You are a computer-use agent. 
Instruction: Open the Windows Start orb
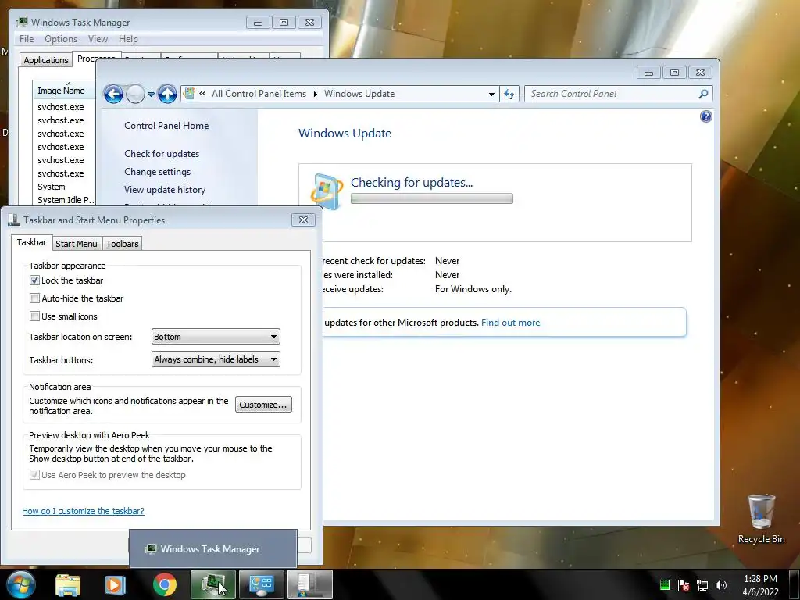[x=21, y=584]
